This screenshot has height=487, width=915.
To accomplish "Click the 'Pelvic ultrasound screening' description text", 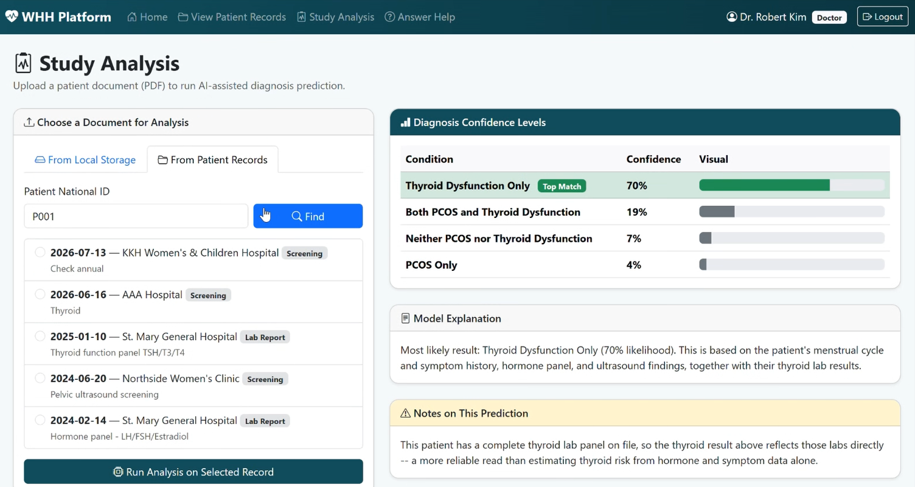I will [x=105, y=394].
